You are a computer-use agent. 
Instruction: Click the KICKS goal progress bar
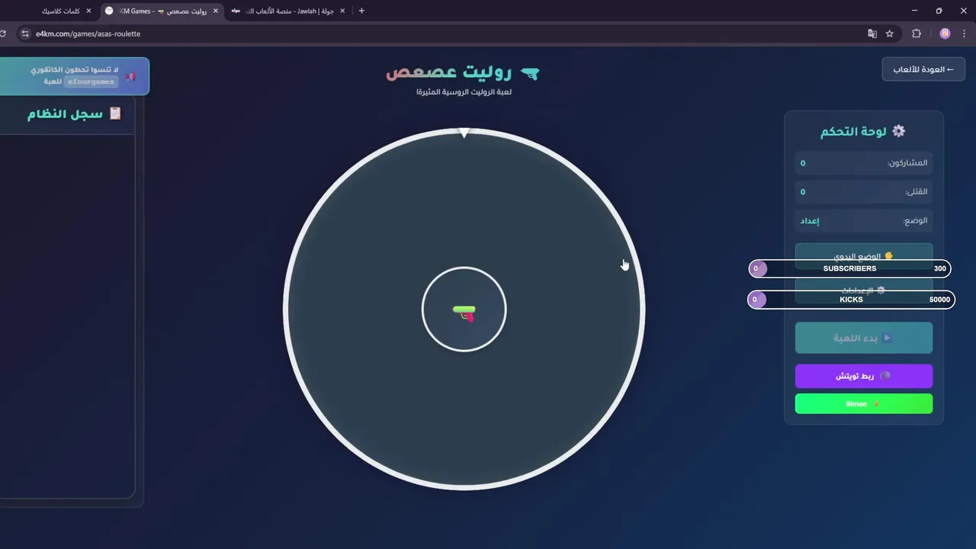click(851, 300)
